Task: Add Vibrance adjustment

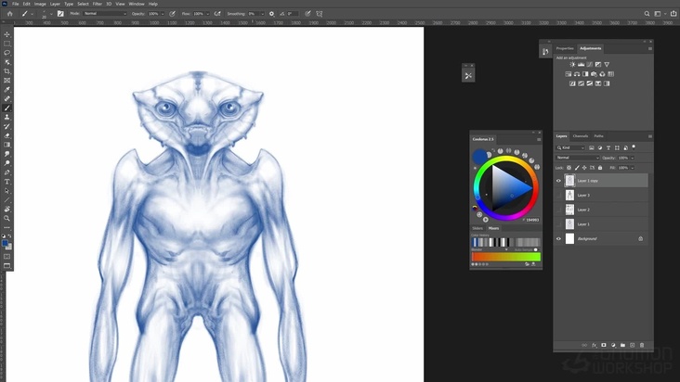Action: pyautogui.click(x=607, y=65)
